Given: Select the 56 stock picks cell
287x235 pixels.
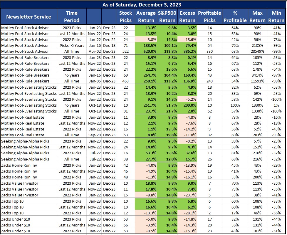Looking at the screenshot, I should tap(125, 225).
